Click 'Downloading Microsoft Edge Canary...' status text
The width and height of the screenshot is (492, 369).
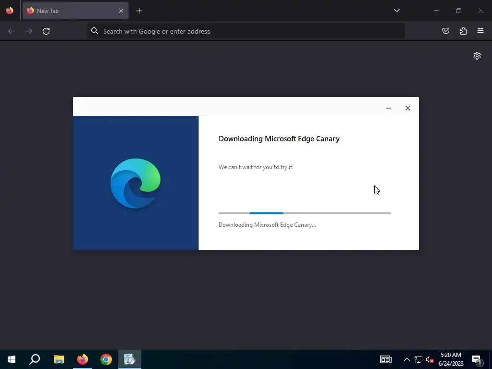click(267, 225)
